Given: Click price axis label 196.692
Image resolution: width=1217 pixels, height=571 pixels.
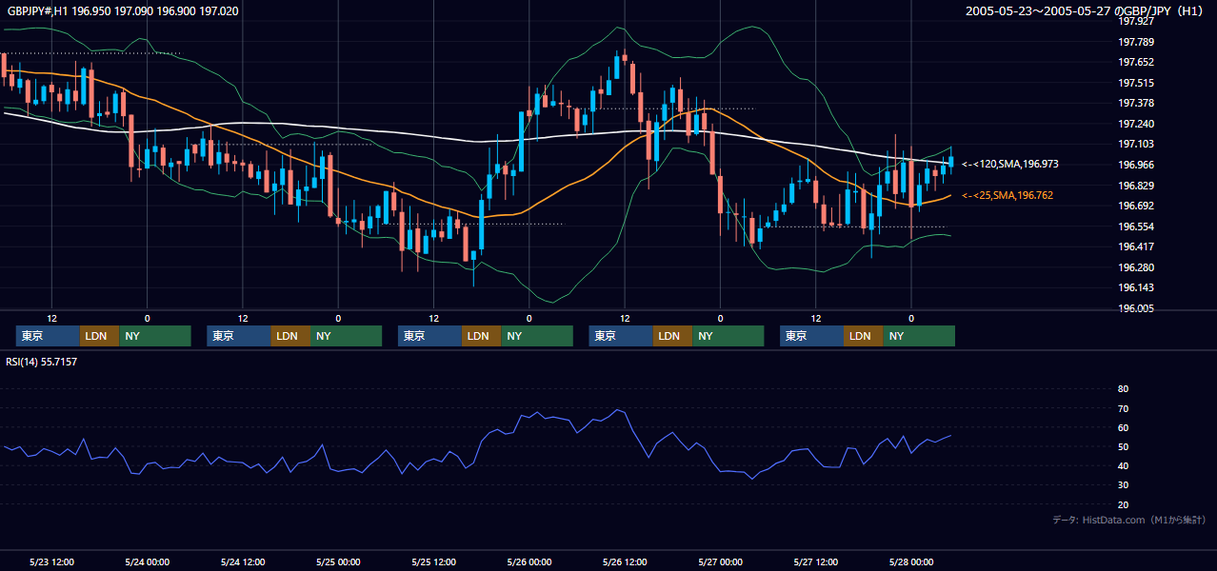Looking at the screenshot, I should pyautogui.click(x=1135, y=206).
